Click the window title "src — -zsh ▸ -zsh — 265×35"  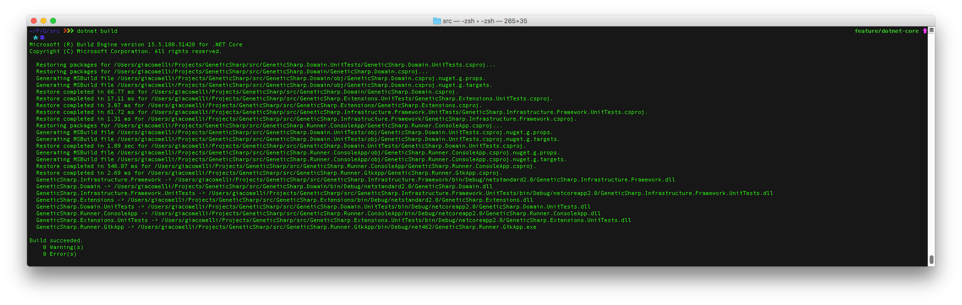[485, 21]
